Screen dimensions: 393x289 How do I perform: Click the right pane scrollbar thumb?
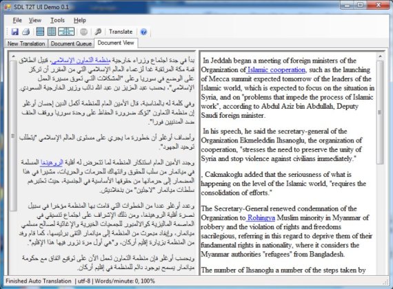380,112
